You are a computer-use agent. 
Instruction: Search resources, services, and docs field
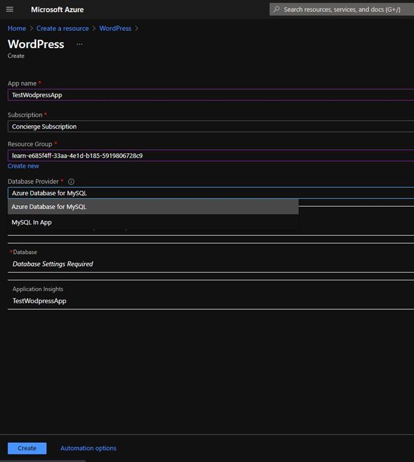tap(342, 10)
